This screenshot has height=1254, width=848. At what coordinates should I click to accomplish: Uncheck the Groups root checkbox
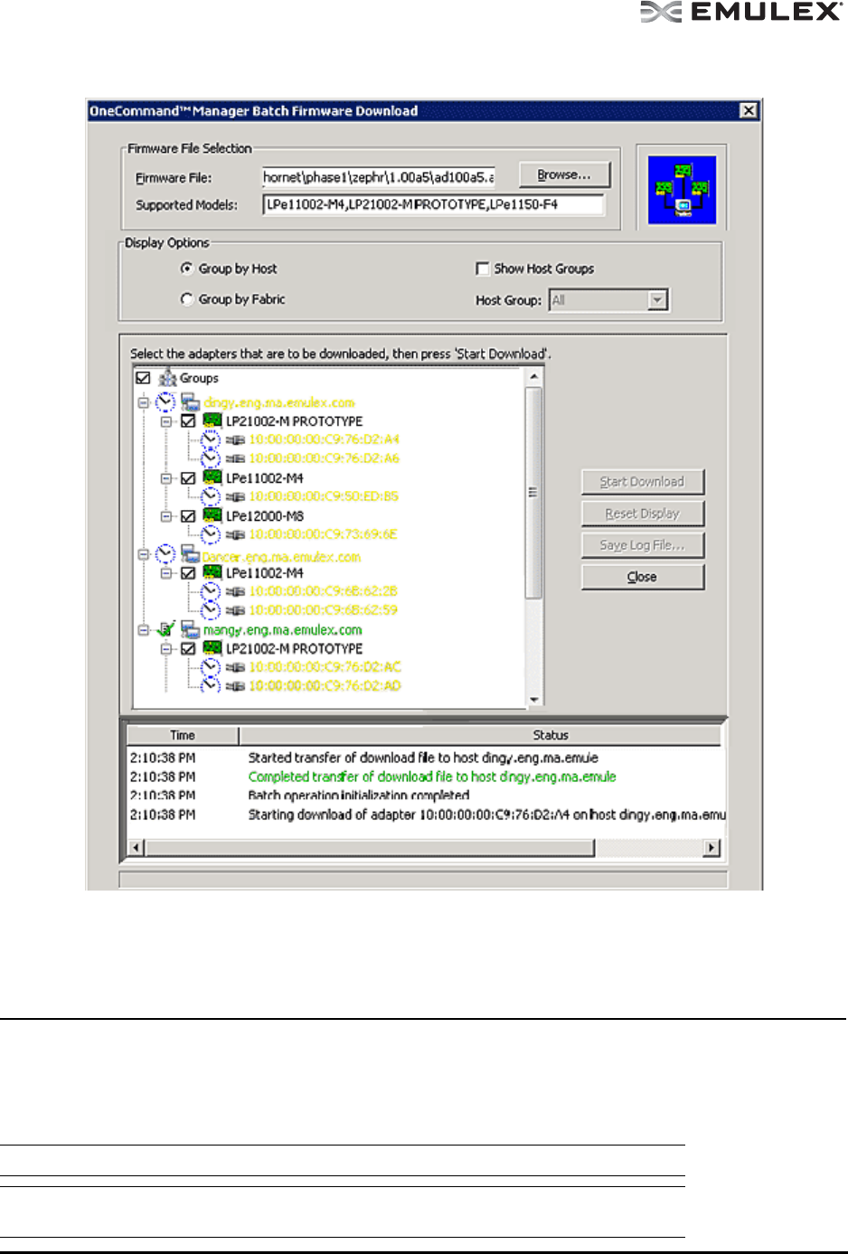pyautogui.click(x=143, y=378)
